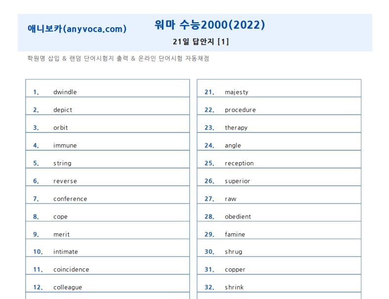
Task: Click the 21일 답안지 [1] subtitle
Action: point(201,42)
